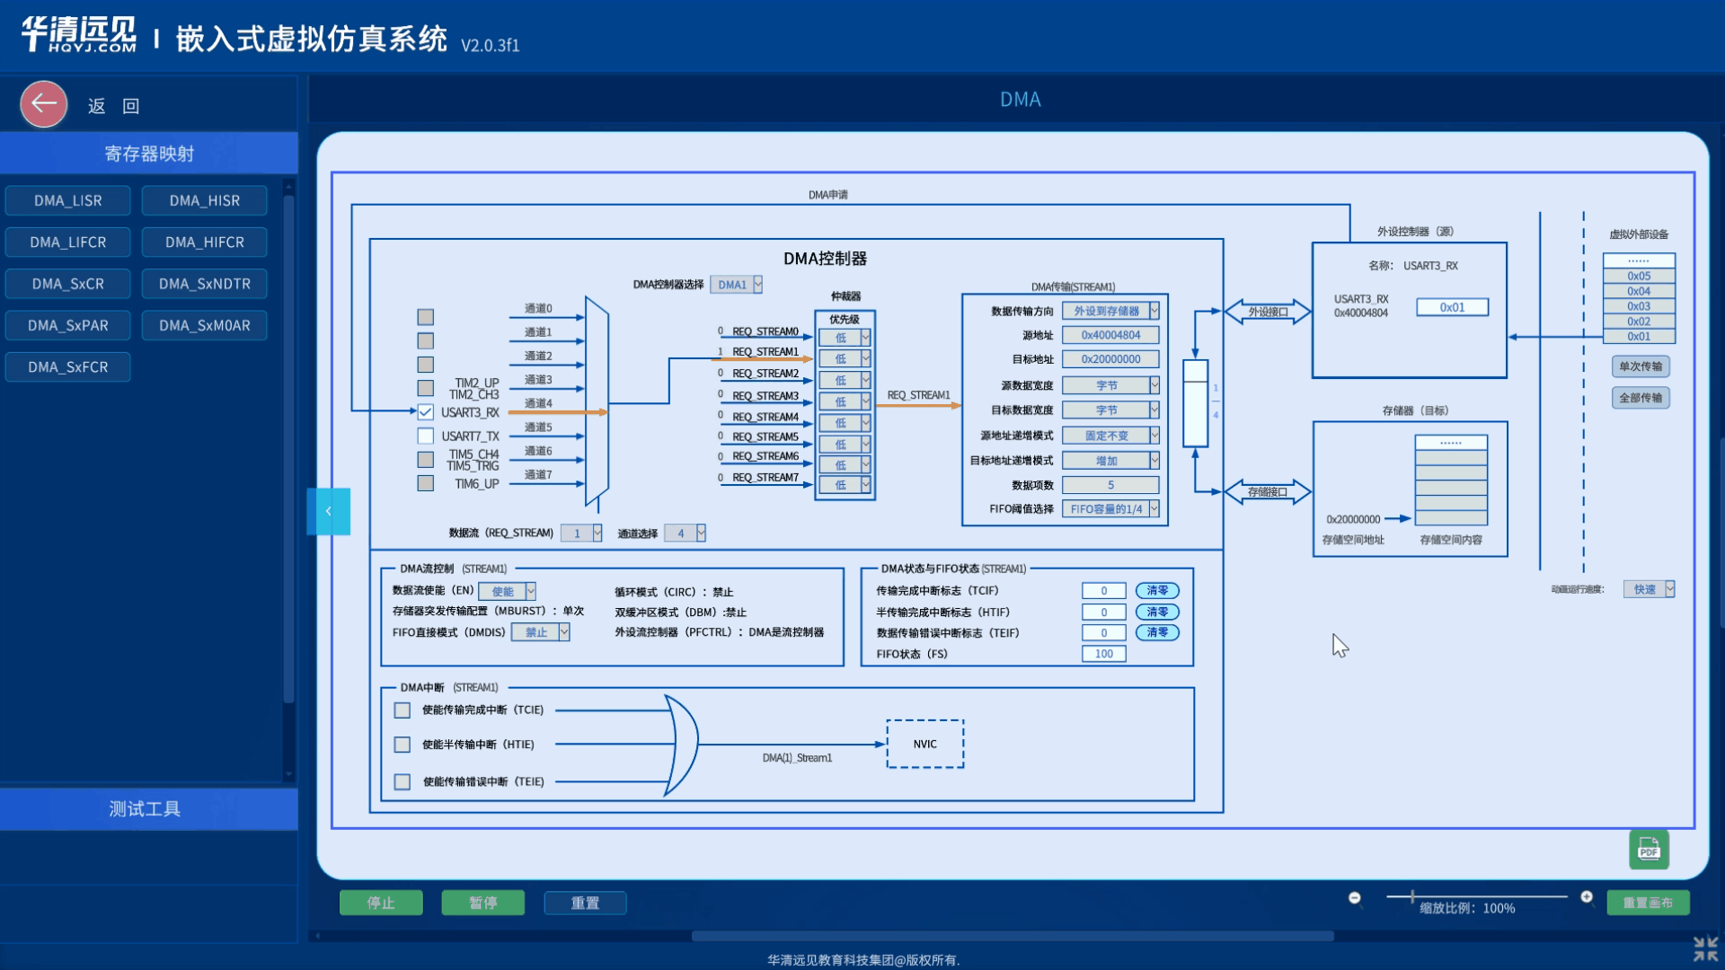
Task: Enable the USART7_TX channel checkbox
Action: [x=426, y=436]
